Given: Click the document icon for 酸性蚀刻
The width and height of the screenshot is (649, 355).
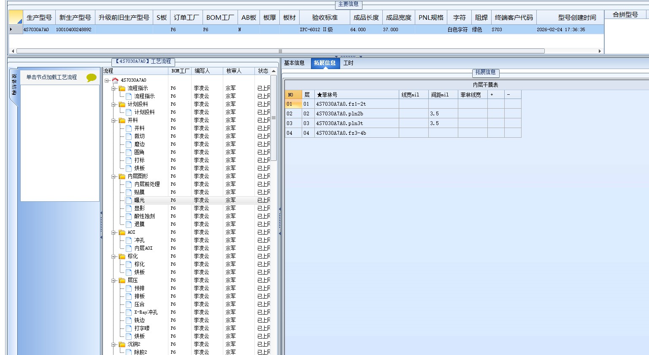Looking at the screenshot, I should coord(129,216).
